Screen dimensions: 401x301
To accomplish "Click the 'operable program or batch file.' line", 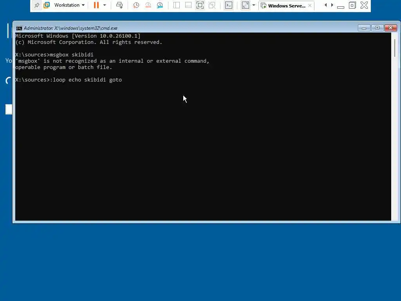I will (x=64, y=67).
